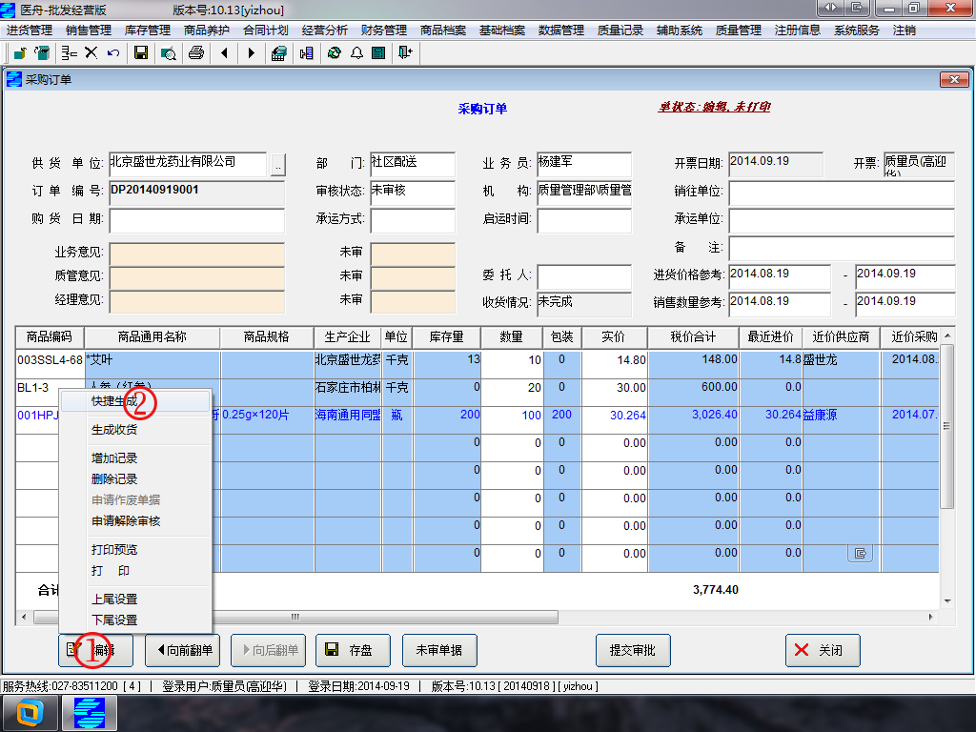Click the 备注 remarks input field

[841, 249]
